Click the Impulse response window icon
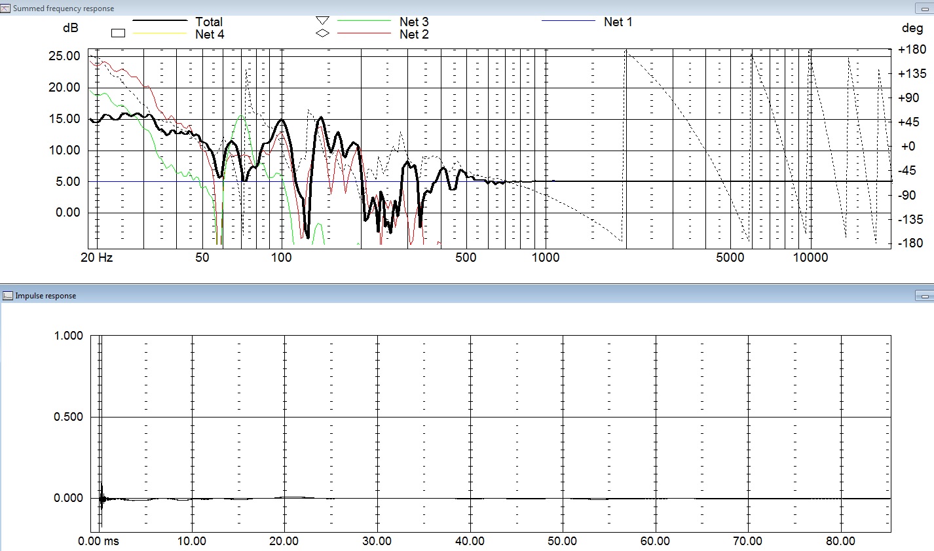Viewport: 934px width, 551px height. coord(8,296)
